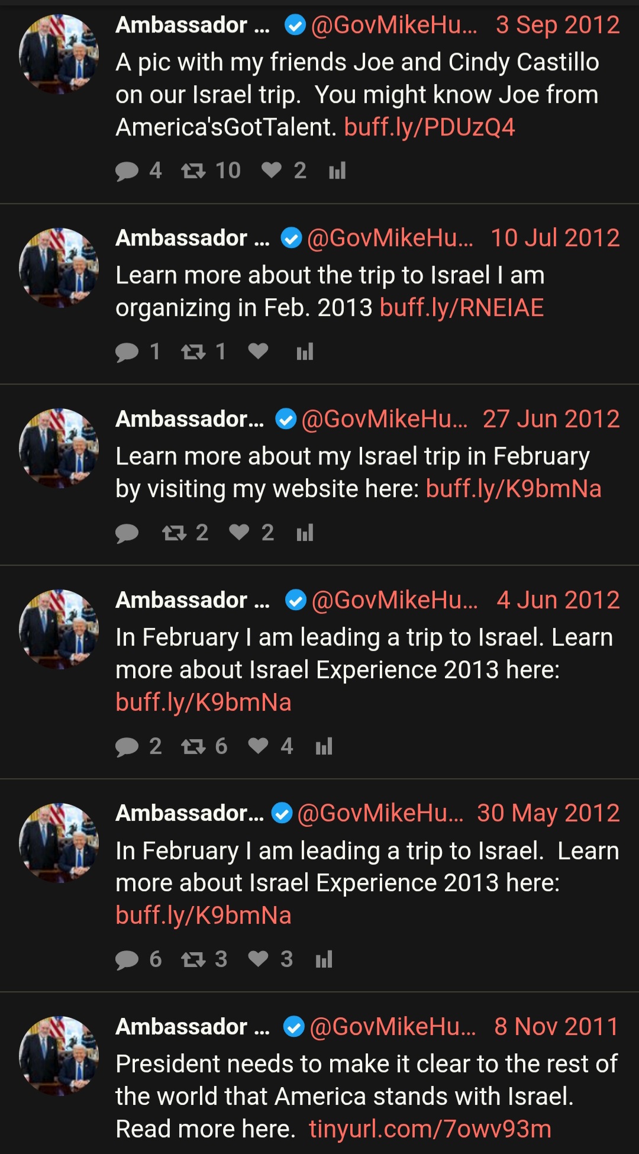Open the buff.ly/RNEIAE link
This screenshot has width=639, height=1154.
(461, 308)
